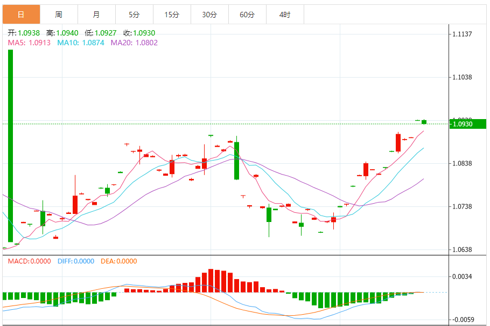Switch to the 周 weekly tab
This screenshot has height=326, width=490.
pyautogui.click(x=59, y=15)
